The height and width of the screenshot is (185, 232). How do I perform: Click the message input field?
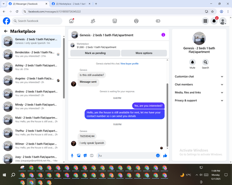click(126, 155)
